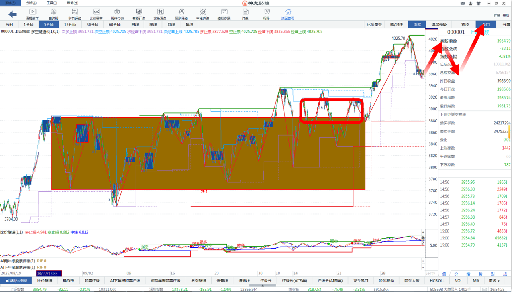Open the 工具(T) menu
Viewport: 512px width, 292px height.
tap(52, 3)
